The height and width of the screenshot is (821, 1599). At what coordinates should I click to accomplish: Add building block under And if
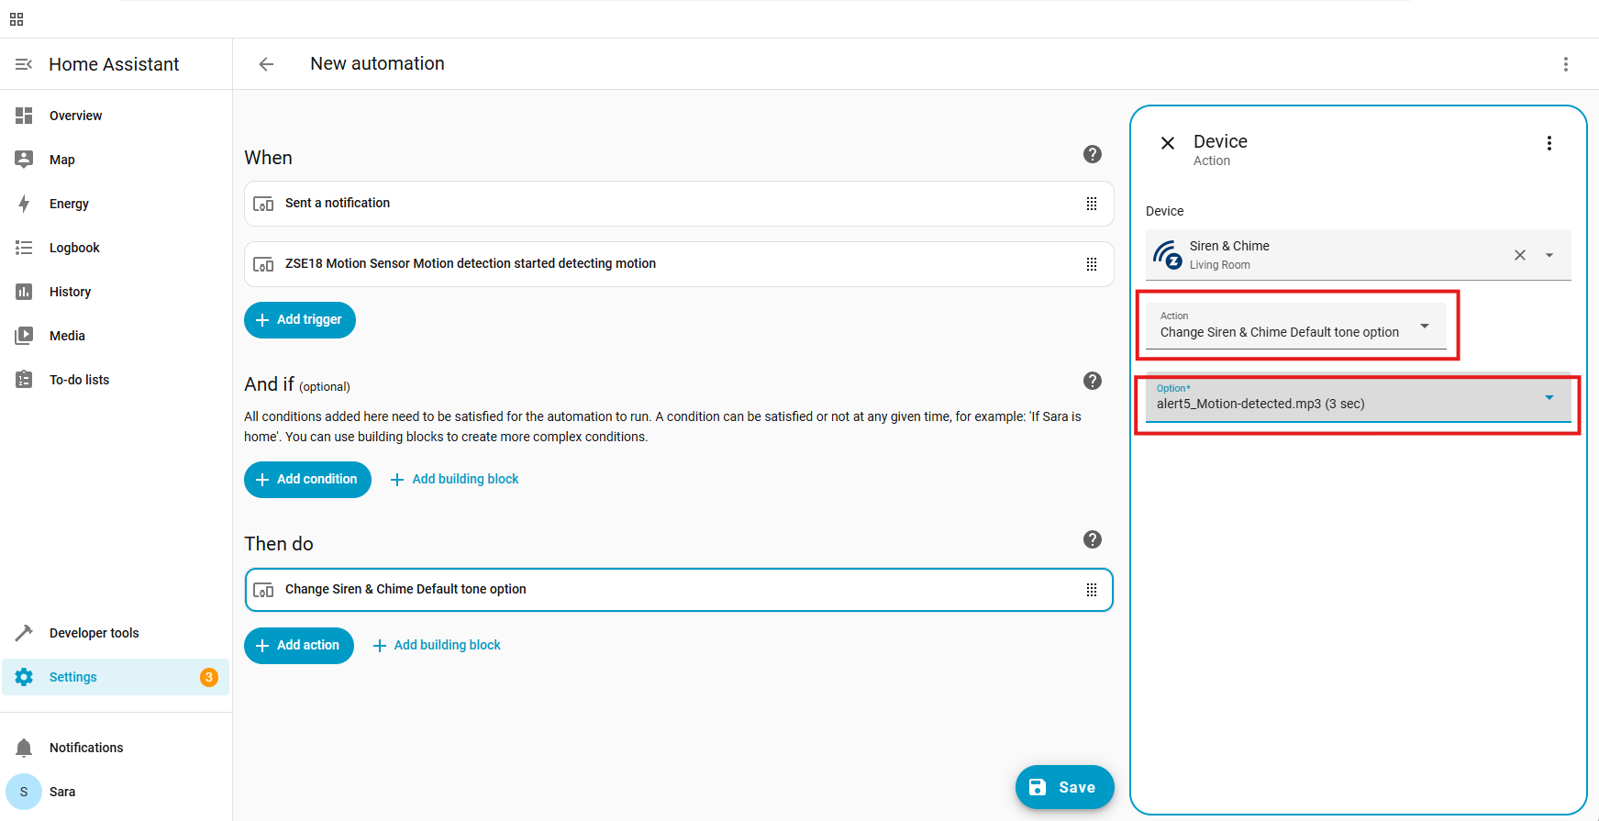tap(455, 479)
